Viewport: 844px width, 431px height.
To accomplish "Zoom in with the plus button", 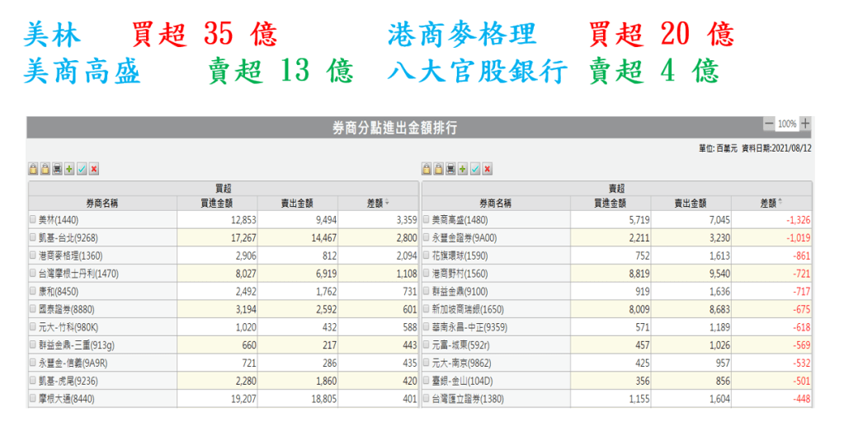I will (805, 124).
